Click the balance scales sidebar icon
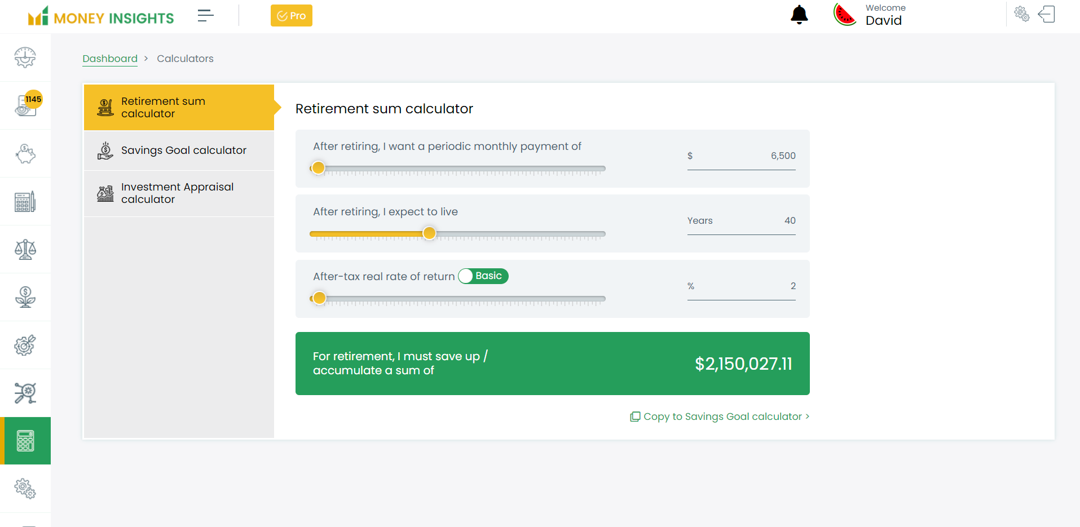Screen dimensions: 1080x527 pyautogui.click(x=25, y=249)
